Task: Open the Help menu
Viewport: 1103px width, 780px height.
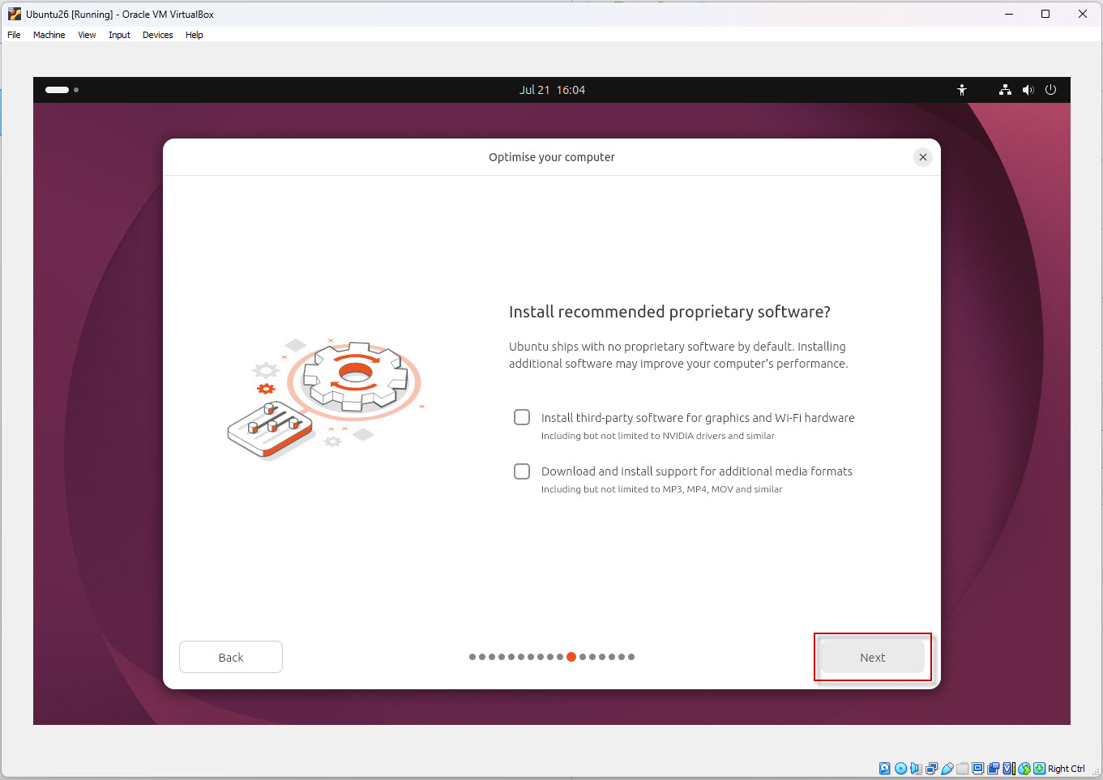Action: tap(194, 35)
